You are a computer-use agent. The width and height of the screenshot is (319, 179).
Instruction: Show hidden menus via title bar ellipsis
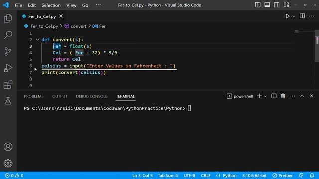pyautogui.click(x=98, y=5)
